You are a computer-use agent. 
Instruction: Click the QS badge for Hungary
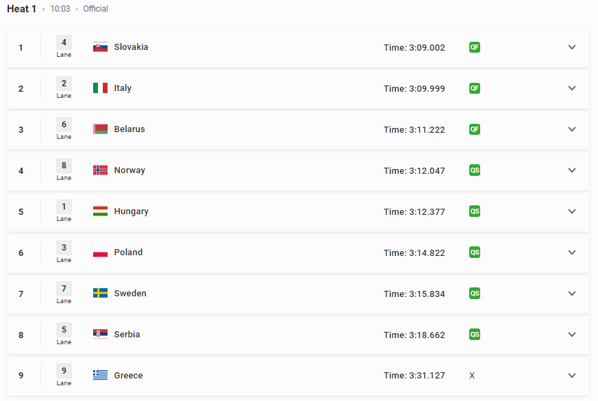tap(475, 211)
